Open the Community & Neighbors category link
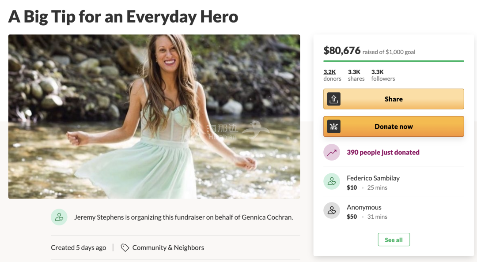The height and width of the screenshot is (262, 477). click(168, 248)
